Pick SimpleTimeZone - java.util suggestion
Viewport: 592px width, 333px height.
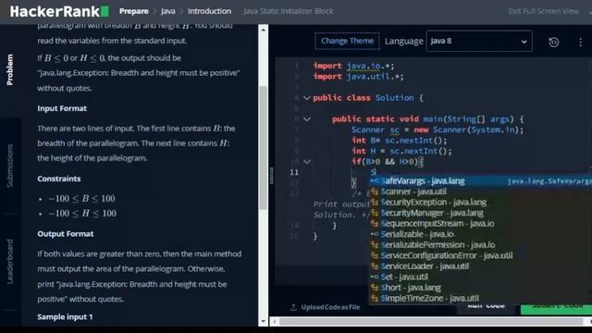pos(480,298)
